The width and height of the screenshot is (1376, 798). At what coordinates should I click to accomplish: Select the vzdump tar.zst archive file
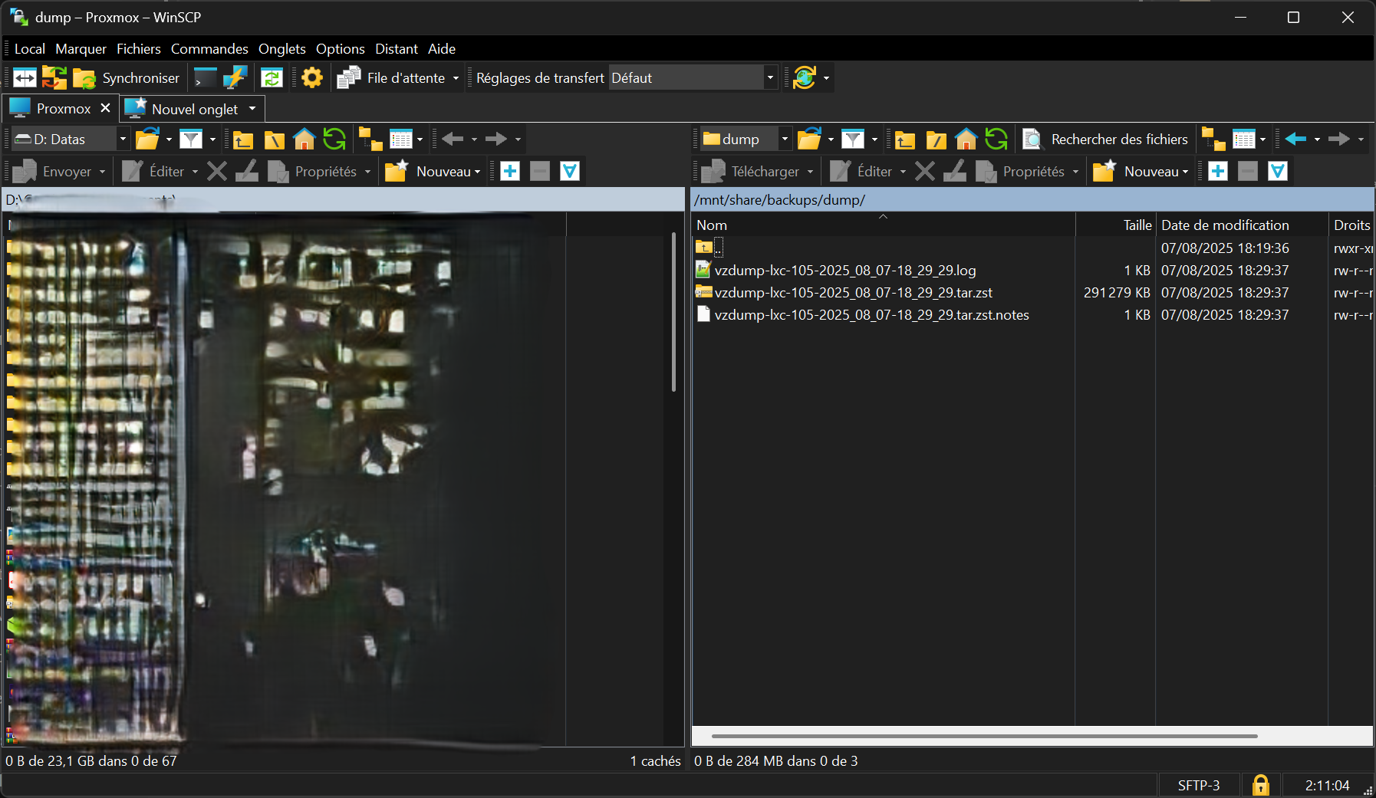(x=853, y=293)
